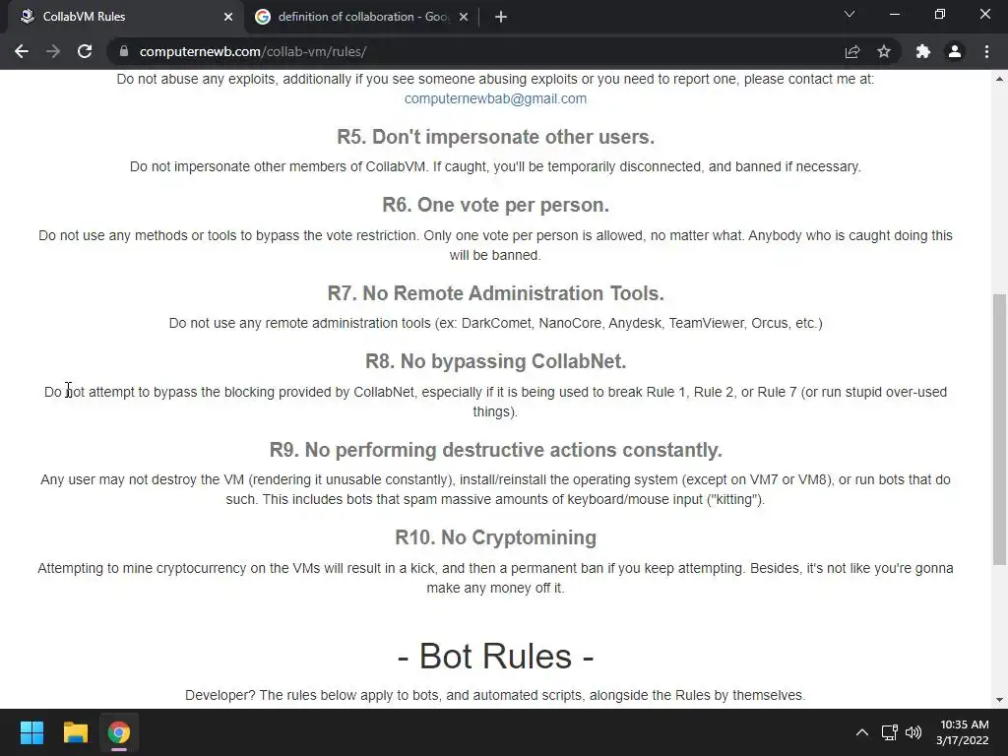Click the Chrome taskbar icon

tap(119, 732)
